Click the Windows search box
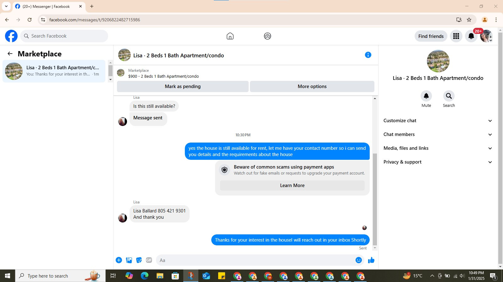503x282 pixels. (60, 276)
